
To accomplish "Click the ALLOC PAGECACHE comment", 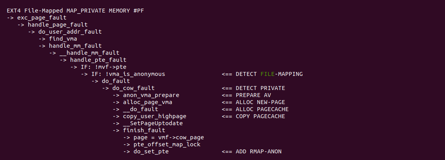I will pos(262,109).
